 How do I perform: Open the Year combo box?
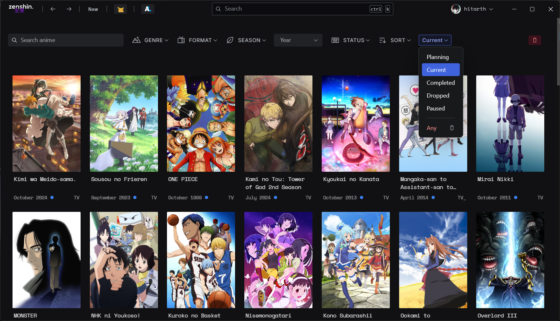tap(298, 40)
